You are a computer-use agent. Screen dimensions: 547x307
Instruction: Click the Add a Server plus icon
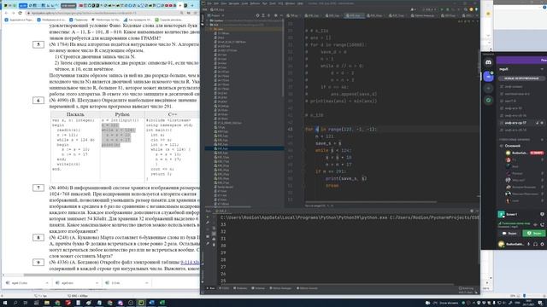coord(488,89)
